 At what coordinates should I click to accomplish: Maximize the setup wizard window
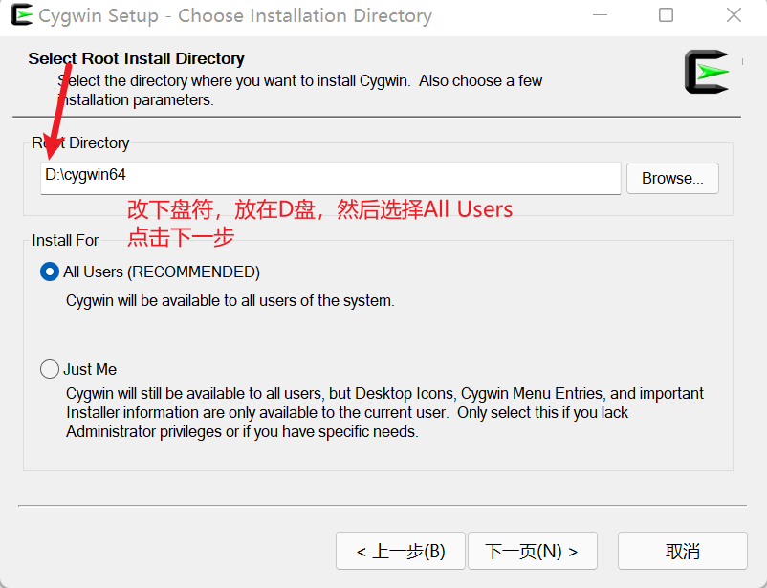(667, 15)
